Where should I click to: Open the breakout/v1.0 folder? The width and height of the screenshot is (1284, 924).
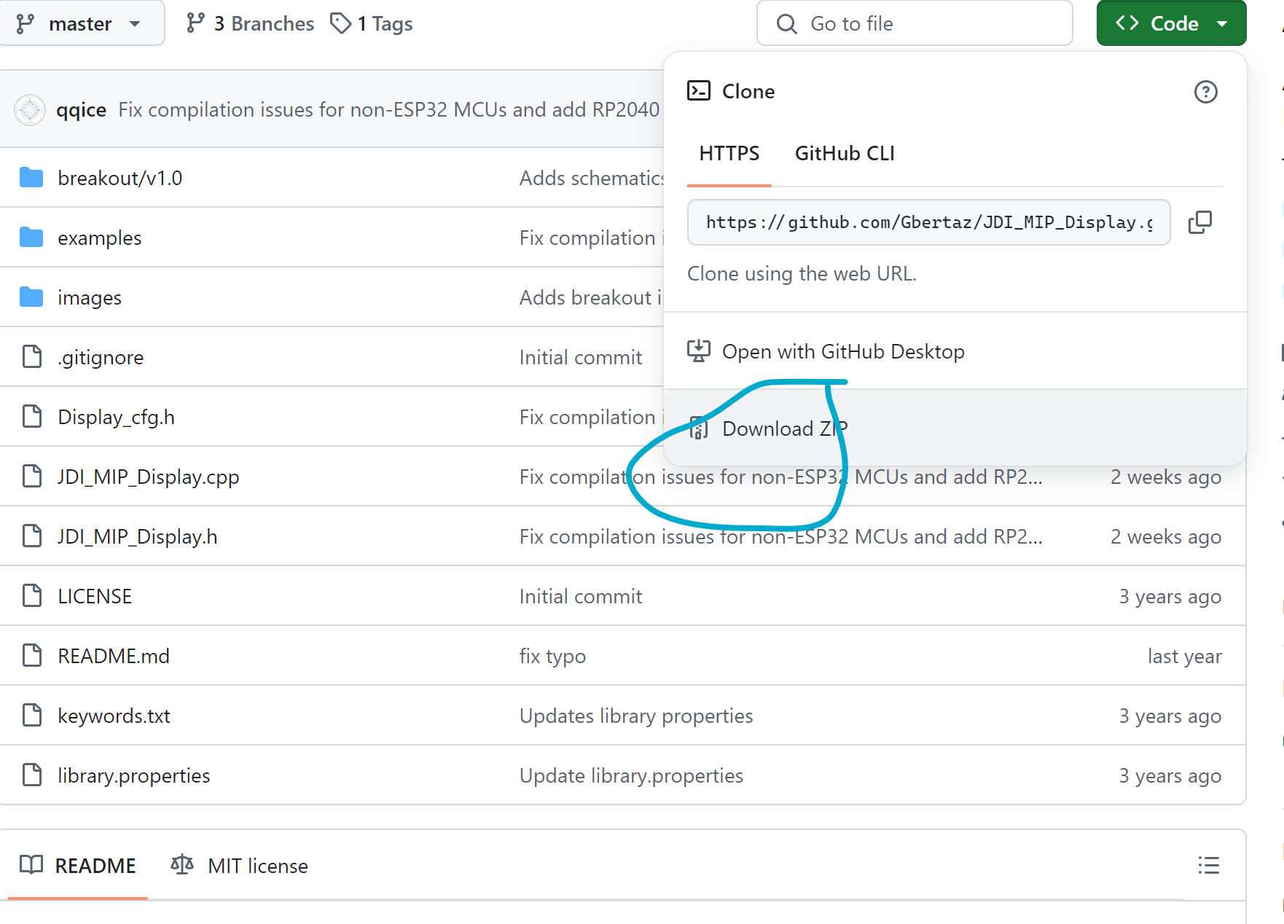coord(120,178)
